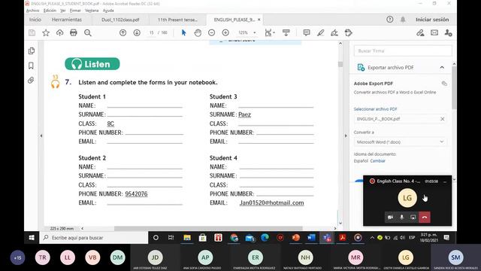Open the search magnifier tool
The image size is (481, 271).
pos(88,32)
